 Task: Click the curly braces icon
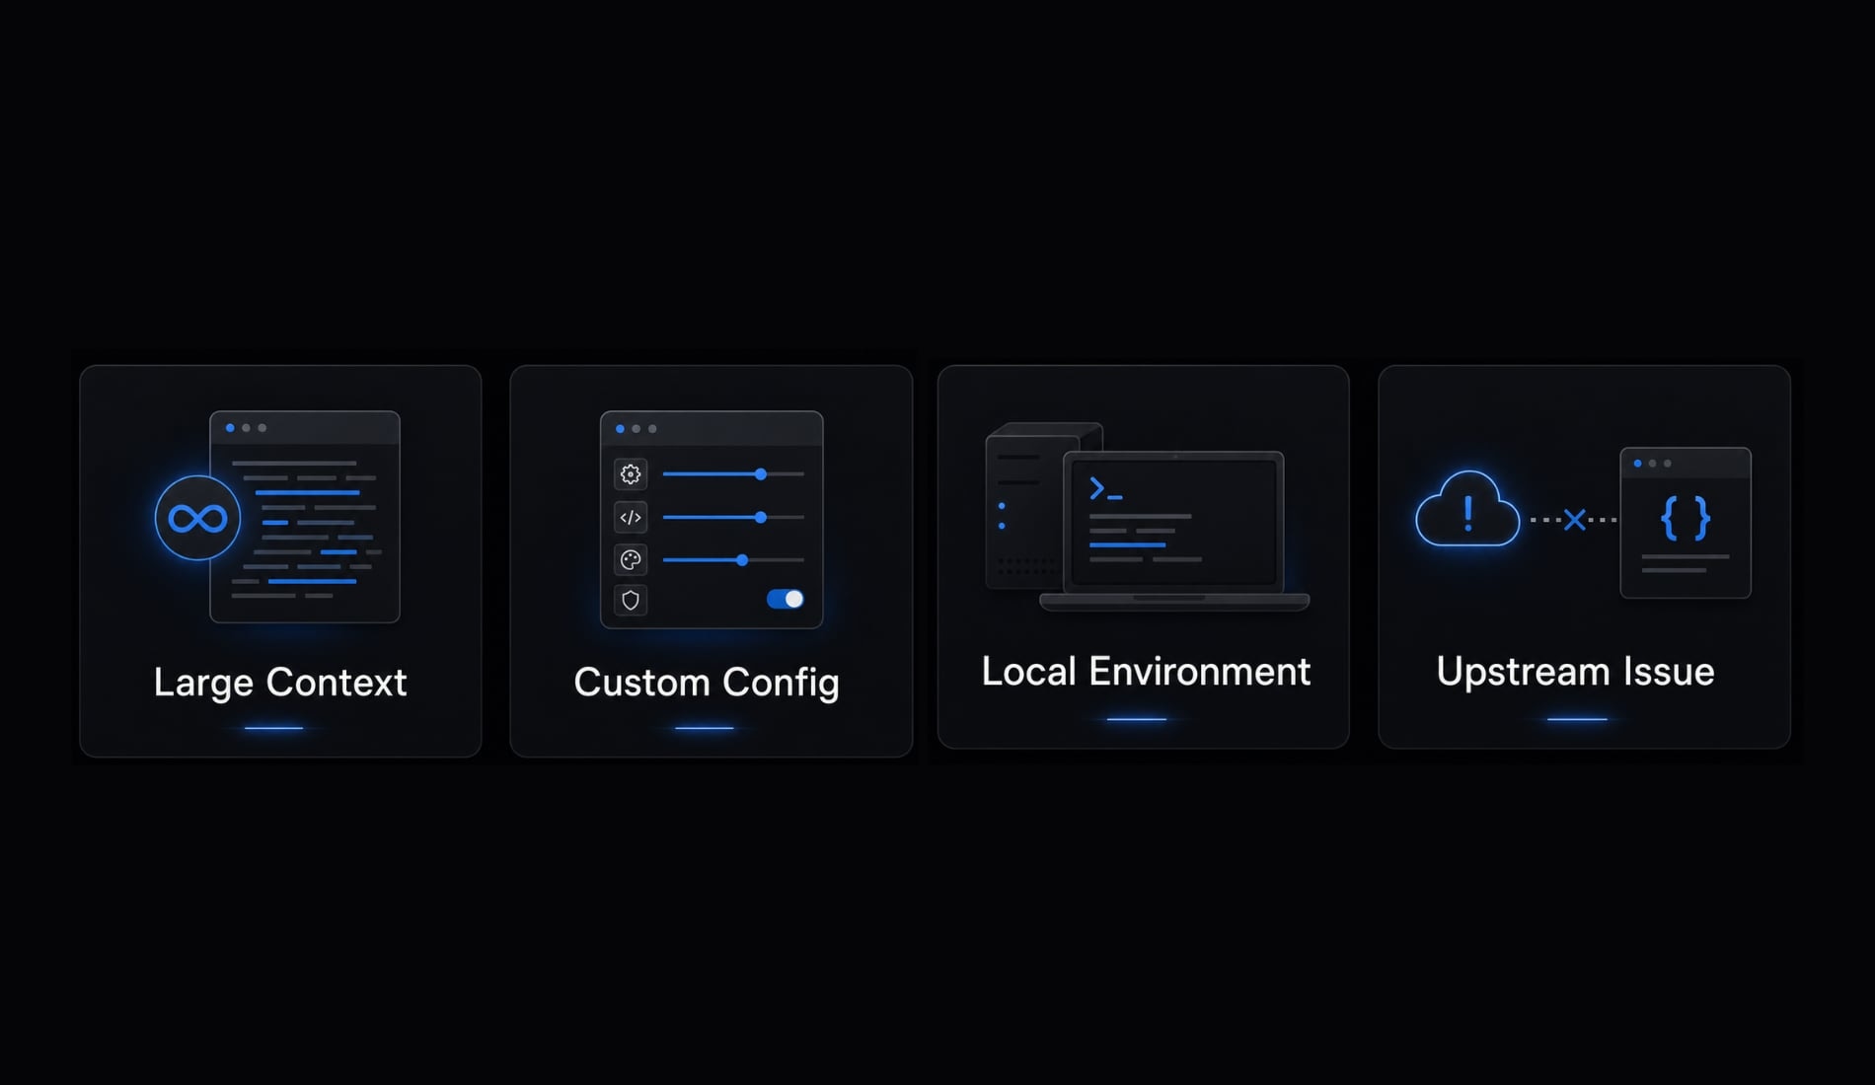point(1686,518)
